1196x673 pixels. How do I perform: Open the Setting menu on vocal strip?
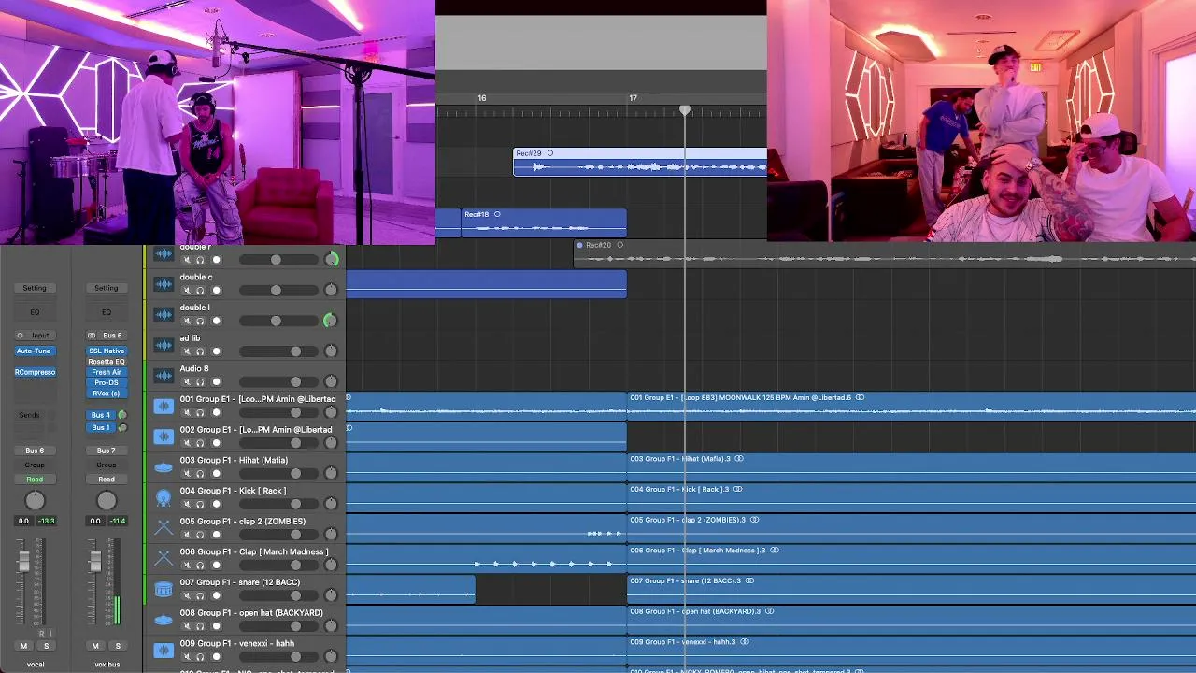35,288
